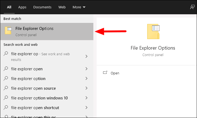
Task: Click search icon beside 'file explorer op'
Action: tap(6, 54)
